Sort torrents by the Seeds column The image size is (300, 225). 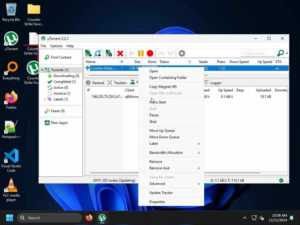pyautogui.click(x=201, y=62)
